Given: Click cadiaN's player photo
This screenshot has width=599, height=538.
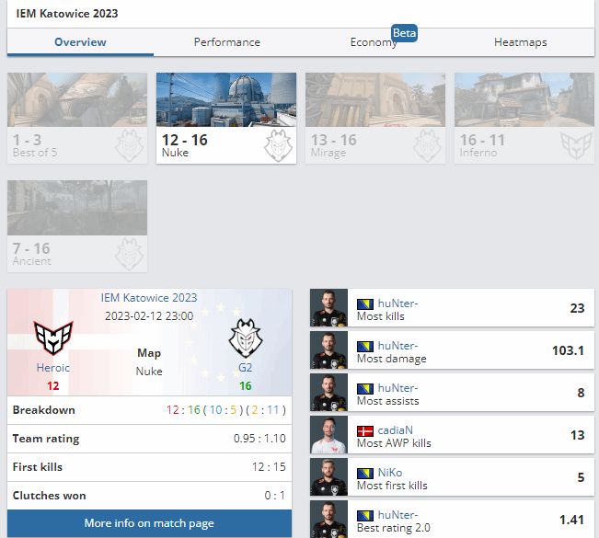Looking at the screenshot, I should (328, 435).
